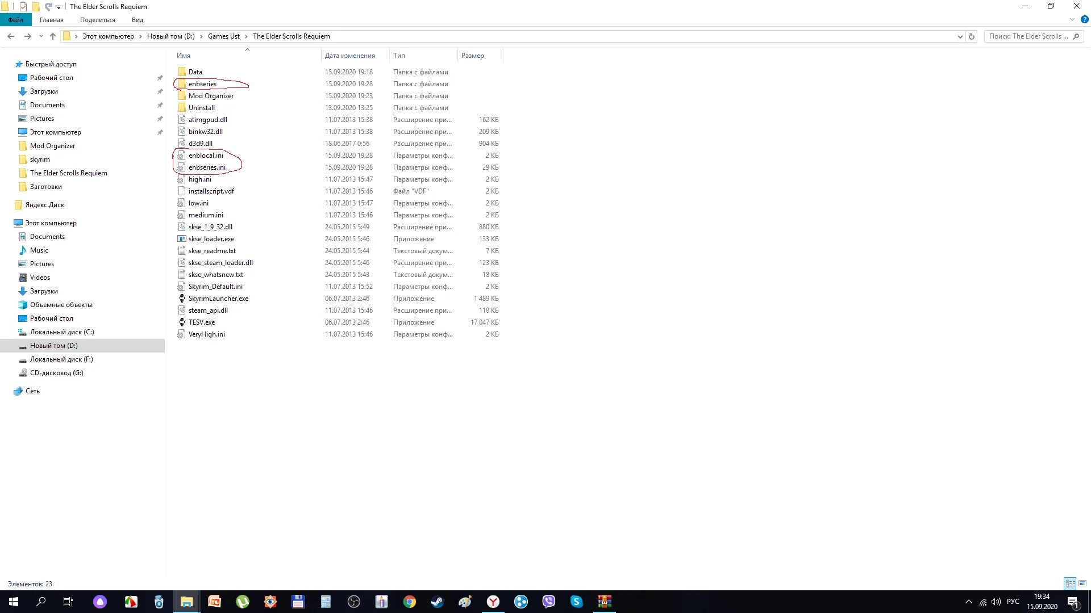This screenshot has height=613, width=1091.
Task: Select the SkyrimLauncher.exe file
Action: [x=218, y=299]
